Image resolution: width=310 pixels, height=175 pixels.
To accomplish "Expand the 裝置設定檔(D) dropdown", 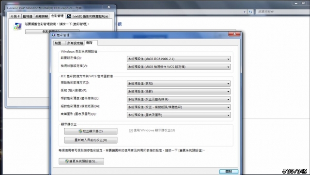I will pyautogui.click(x=179, y=59).
